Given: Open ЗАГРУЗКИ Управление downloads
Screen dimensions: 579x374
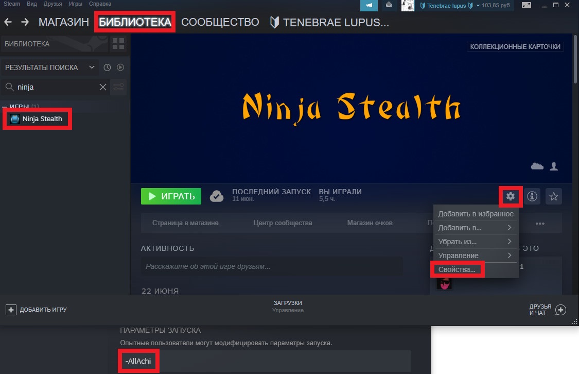Looking at the screenshot, I should pos(288,307).
